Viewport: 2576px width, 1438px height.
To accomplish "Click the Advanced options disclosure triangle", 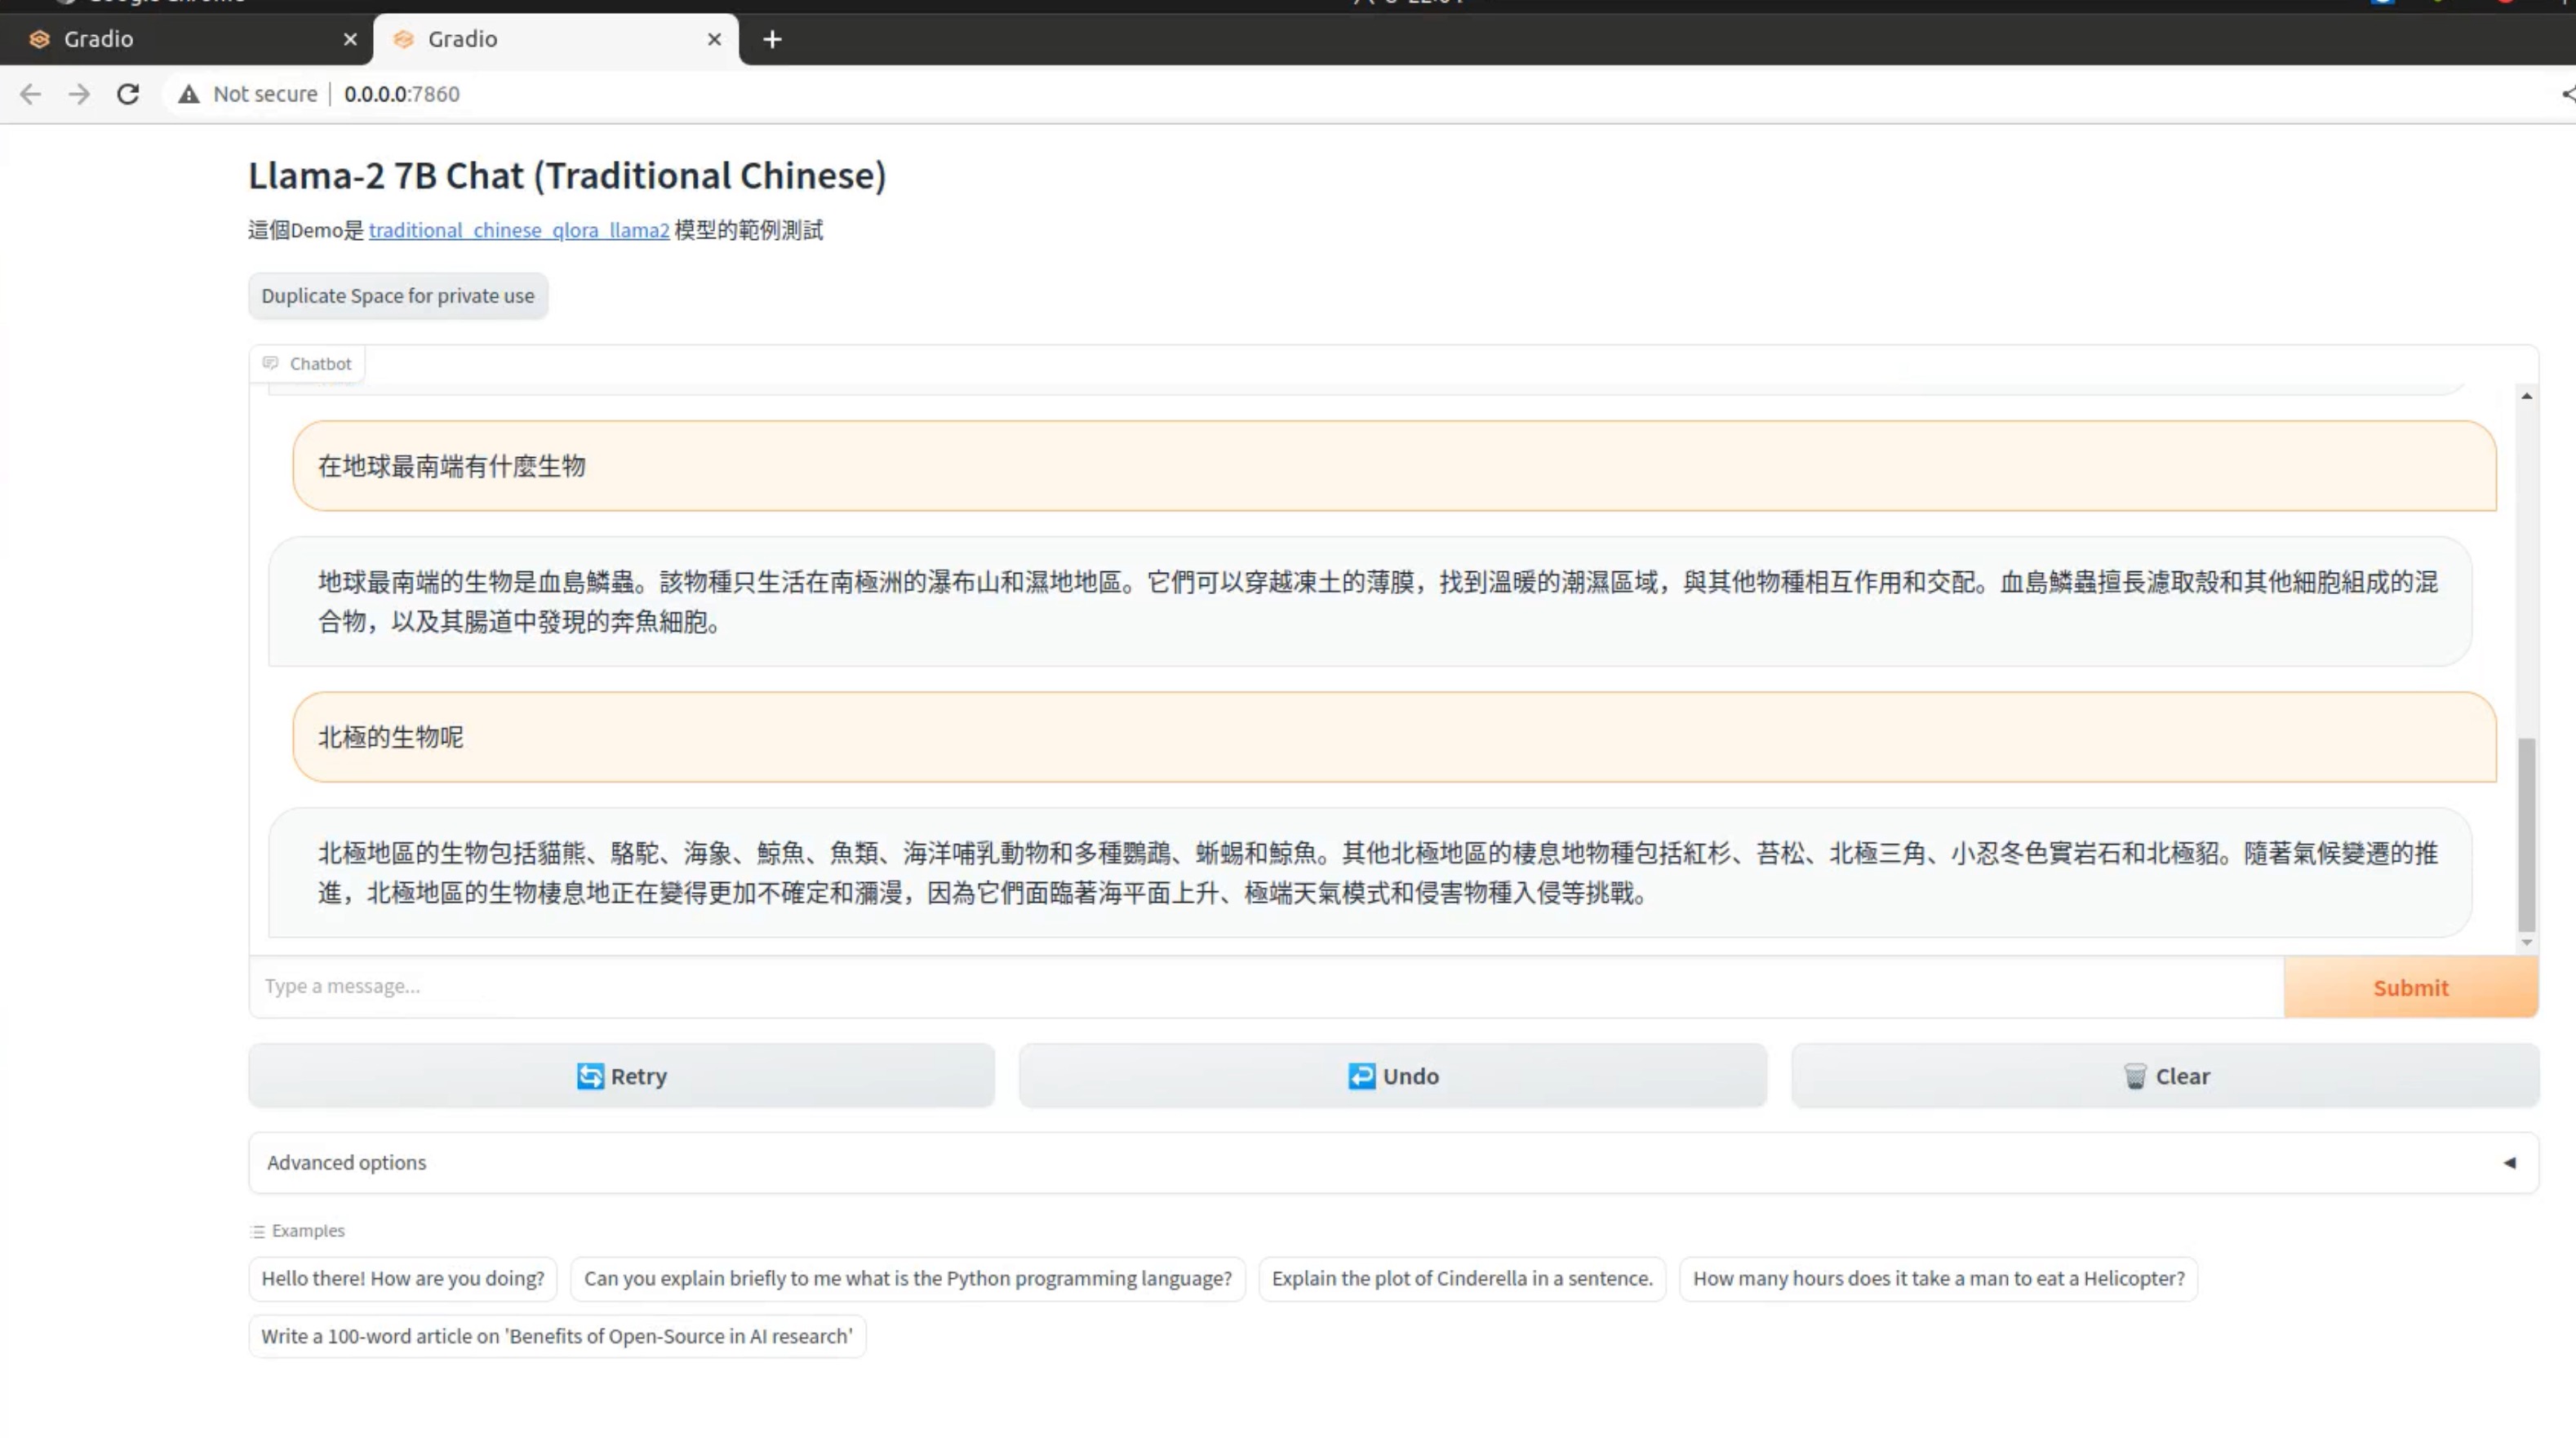I will 2509,1162.
